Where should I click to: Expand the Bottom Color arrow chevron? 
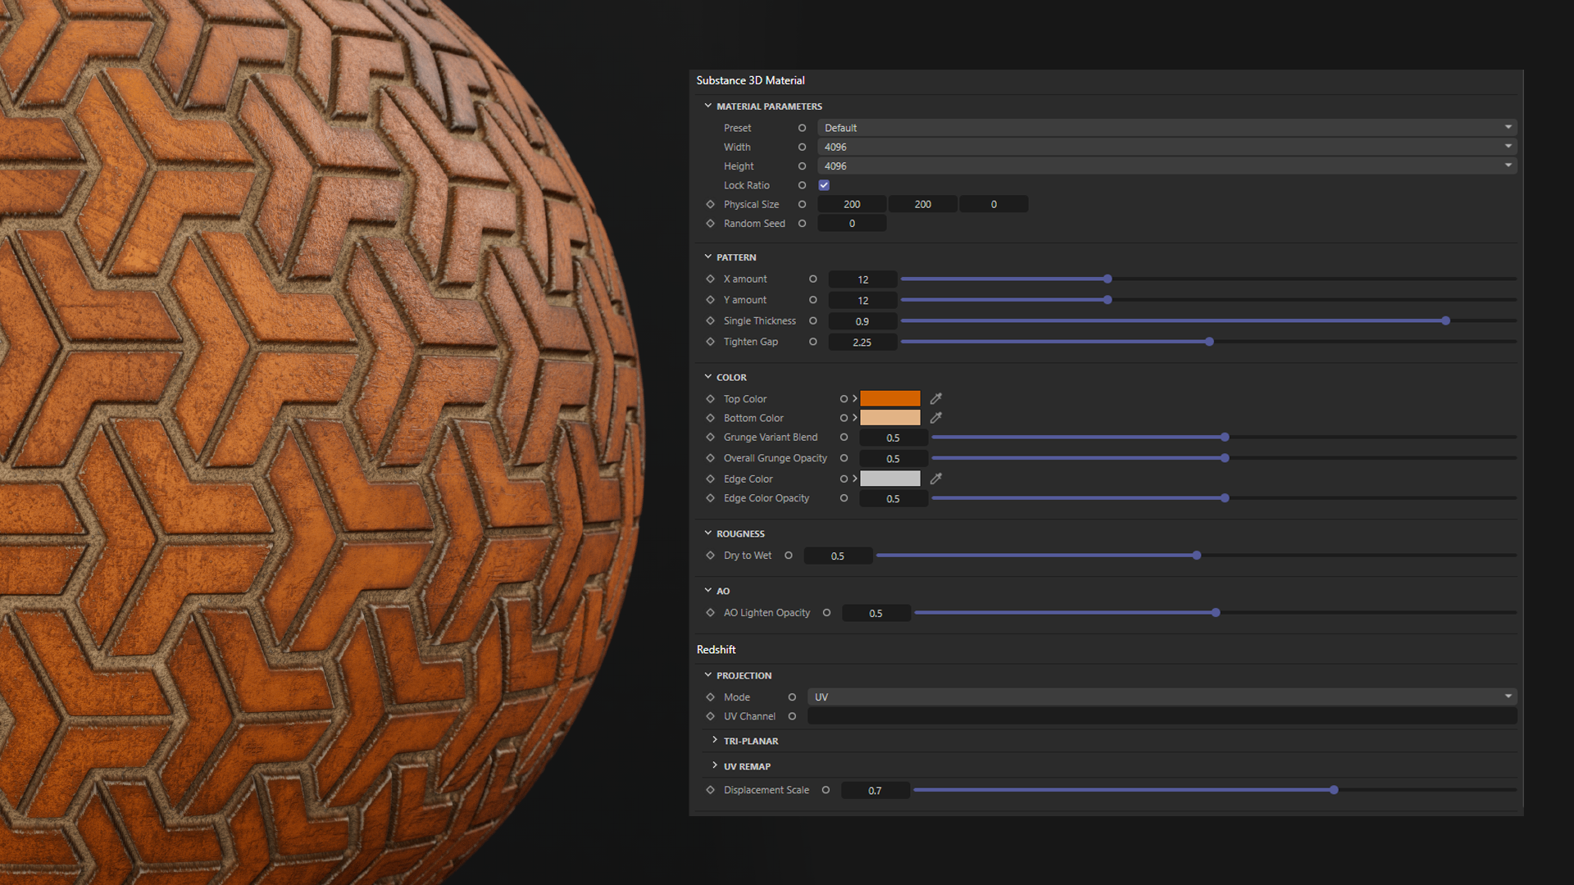click(855, 418)
